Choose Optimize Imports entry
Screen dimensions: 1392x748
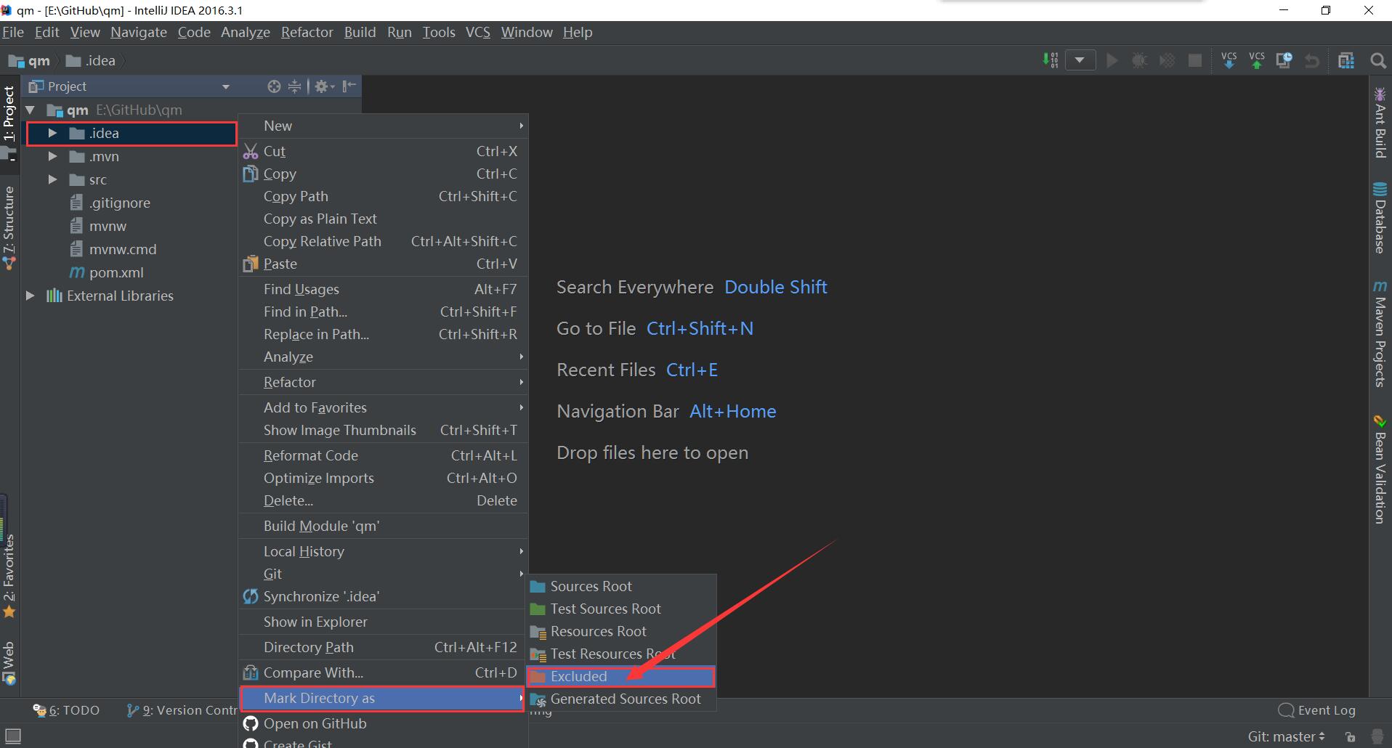click(x=383, y=478)
